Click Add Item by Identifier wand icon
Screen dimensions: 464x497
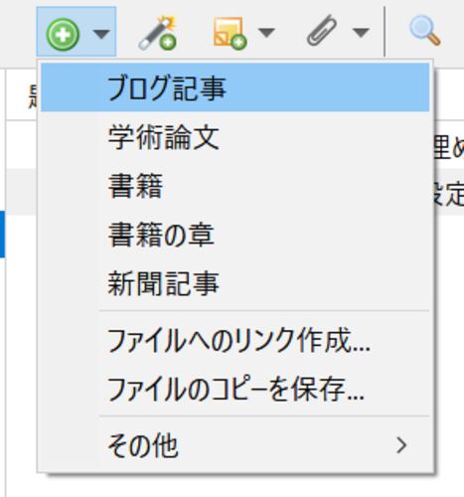coord(158,34)
